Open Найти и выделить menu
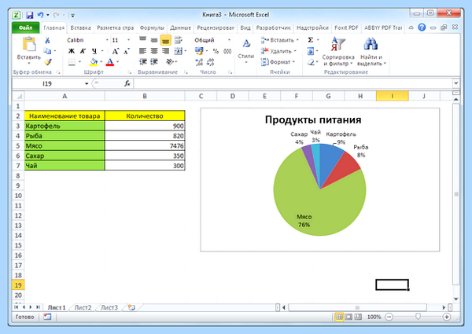Screen dimensions: 472x334 pyautogui.click(x=371, y=51)
